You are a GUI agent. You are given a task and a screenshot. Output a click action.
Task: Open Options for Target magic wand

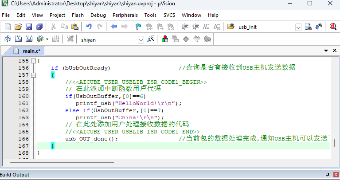click(151, 39)
